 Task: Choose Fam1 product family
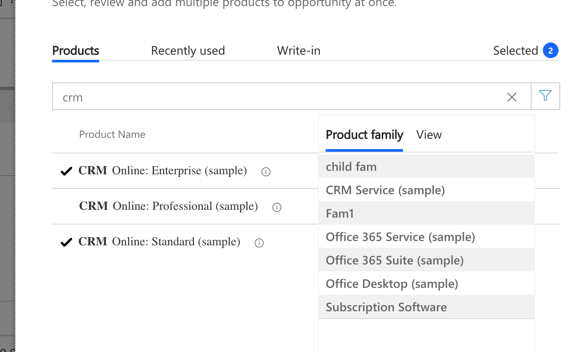[x=426, y=213]
